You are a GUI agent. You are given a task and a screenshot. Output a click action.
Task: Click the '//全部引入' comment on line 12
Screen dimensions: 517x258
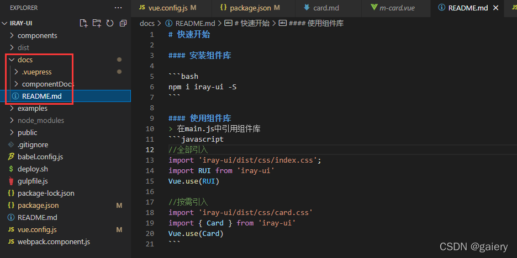tap(188, 150)
